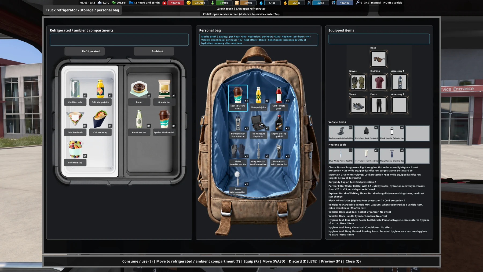Open the Accessory 1 water bottle slot

400,82
